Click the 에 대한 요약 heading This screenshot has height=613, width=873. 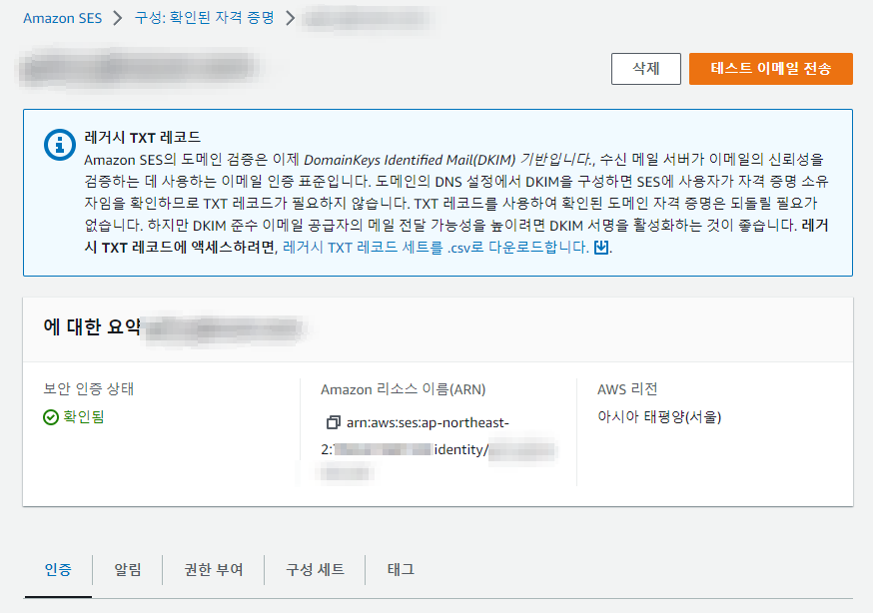tap(92, 326)
